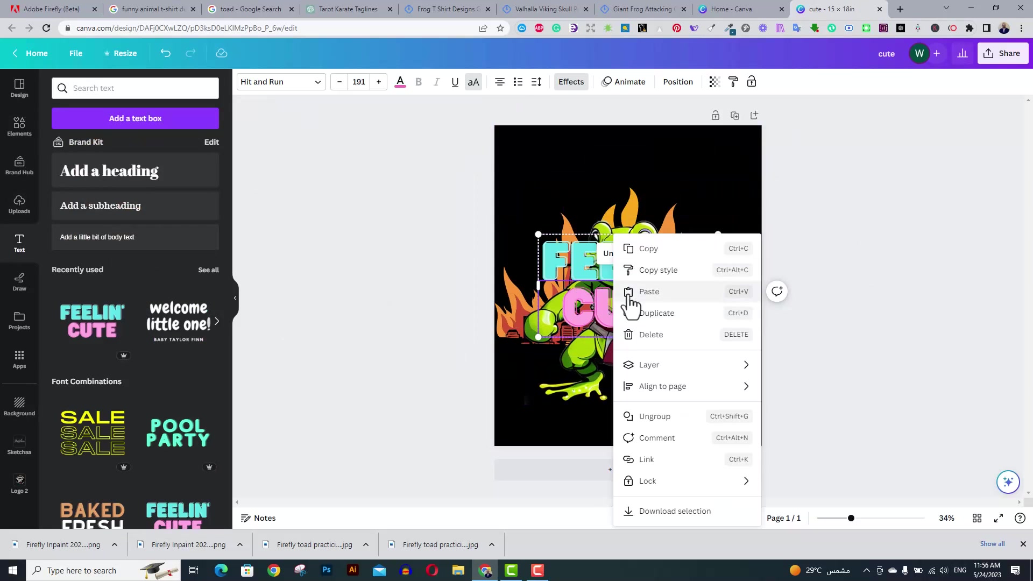
Task: Expand the Layer submenu
Action: click(687, 365)
